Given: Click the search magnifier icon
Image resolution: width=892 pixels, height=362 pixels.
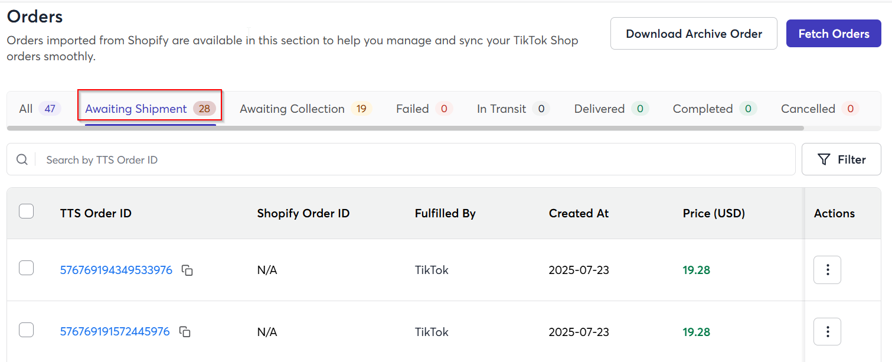Looking at the screenshot, I should 22,159.
